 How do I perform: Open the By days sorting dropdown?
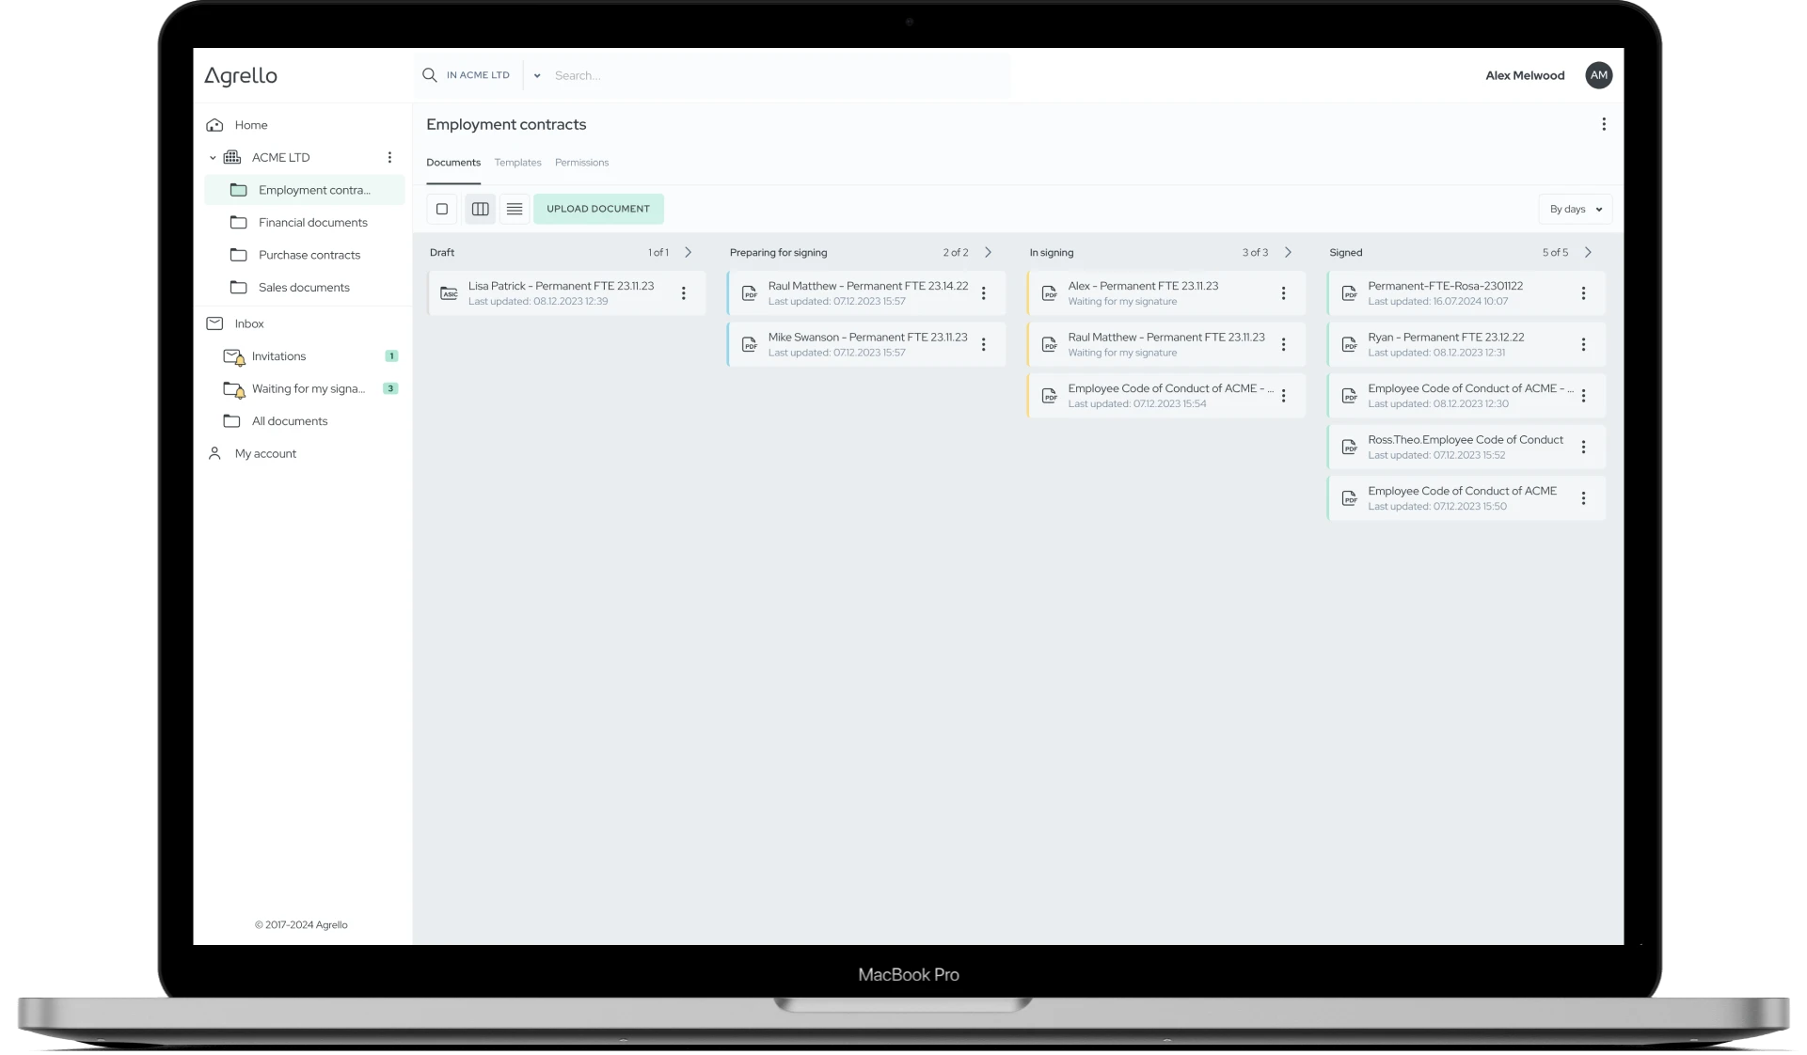coord(1575,209)
